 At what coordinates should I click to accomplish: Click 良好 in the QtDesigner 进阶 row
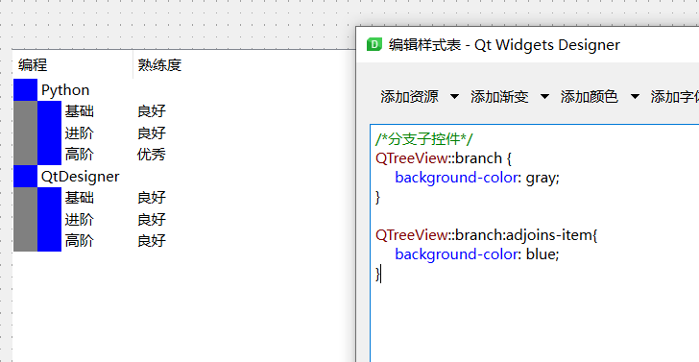click(152, 219)
